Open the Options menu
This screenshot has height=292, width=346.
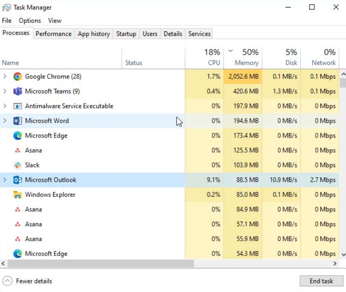30,21
